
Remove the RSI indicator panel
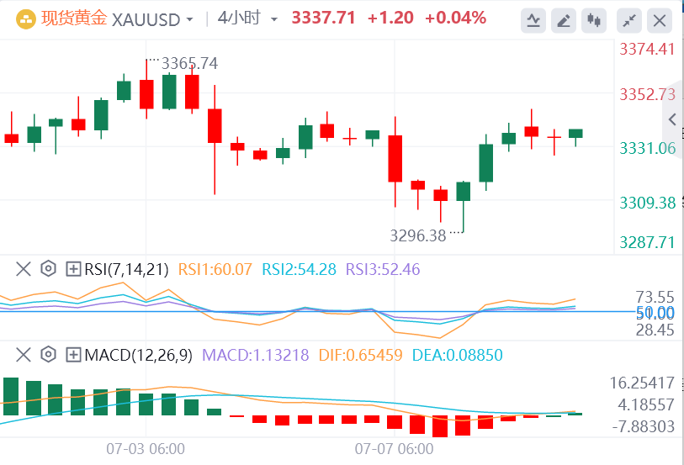pyautogui.click(x=23, y=269)
